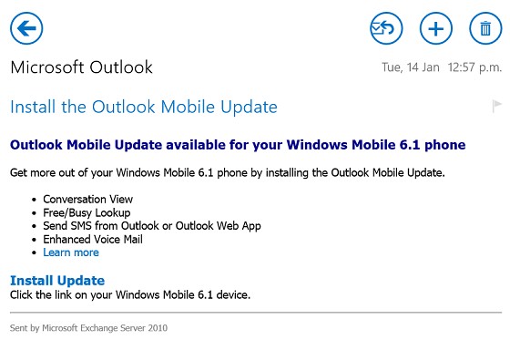Click the horizontal divider above the footer
Image resolution: width=510 pixels, height=340 pixels.
pyautogui.click(x=256, y=313)
